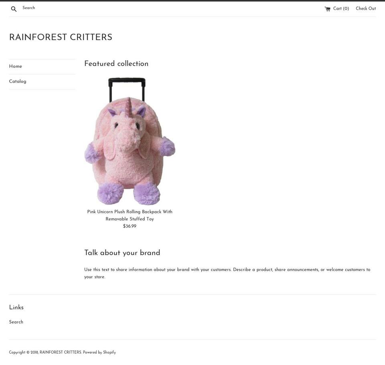Image resolution: width=385 pixels, height=365 pixels.
Task: Open the Home sidebar menu item
Action: 16,66
